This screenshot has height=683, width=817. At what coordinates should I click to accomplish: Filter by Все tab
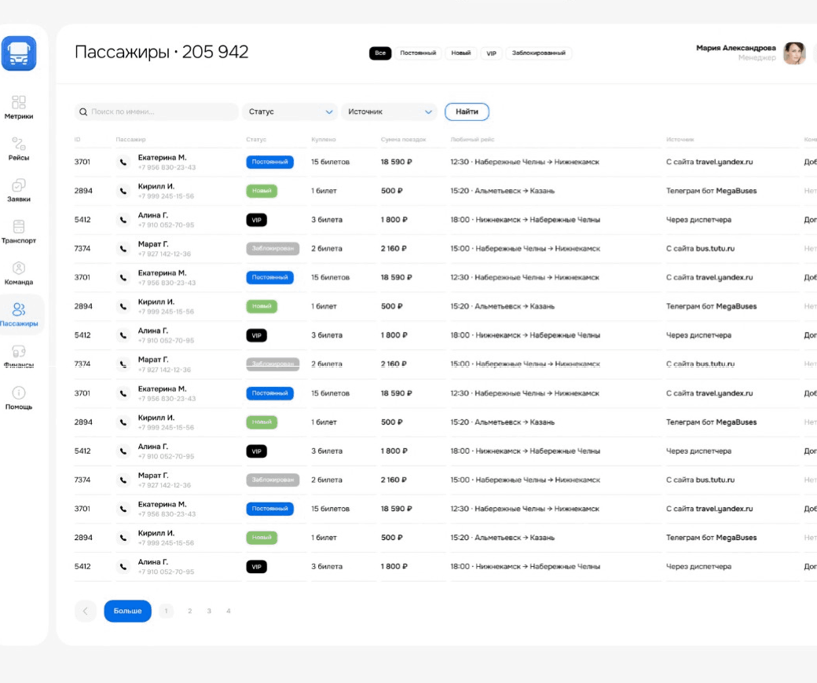tap(380, 53)
